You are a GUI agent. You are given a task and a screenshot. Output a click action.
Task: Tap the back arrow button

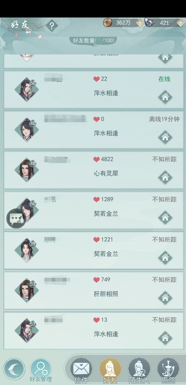coord(14,369)
